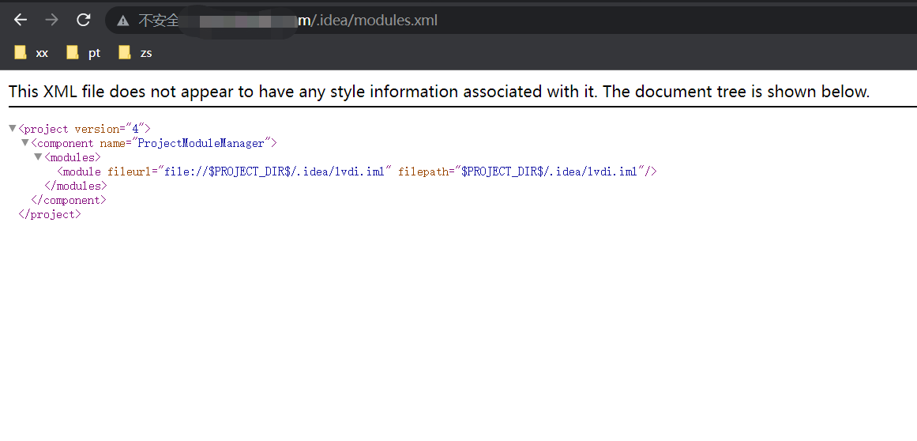Open the not-secure warning icon
The image size is (917, 441).
[x=122, y=21]
